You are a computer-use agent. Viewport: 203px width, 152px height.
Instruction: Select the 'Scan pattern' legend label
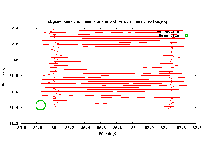tap(166, 31)
